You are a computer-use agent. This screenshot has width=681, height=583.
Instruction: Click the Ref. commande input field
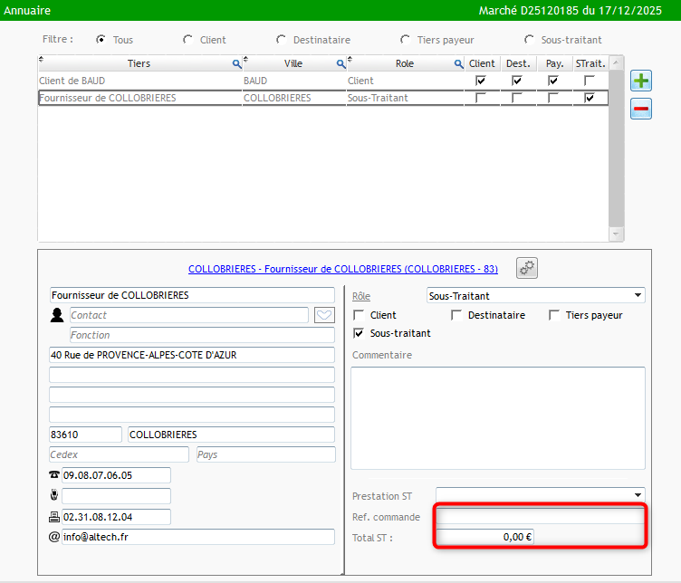pos(541,516)
